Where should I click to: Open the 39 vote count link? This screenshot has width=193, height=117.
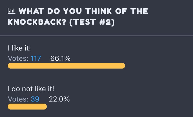(x=35, y=99)
